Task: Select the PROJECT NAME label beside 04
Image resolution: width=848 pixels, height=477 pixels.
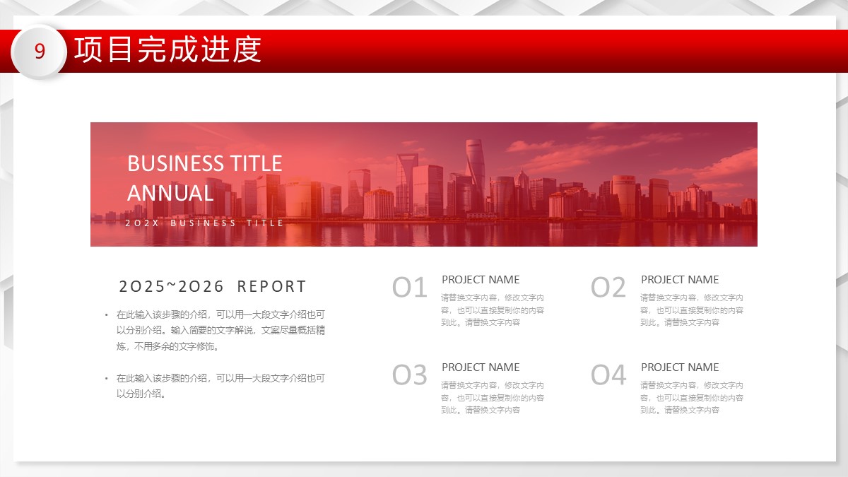Action: coord(680,367)
